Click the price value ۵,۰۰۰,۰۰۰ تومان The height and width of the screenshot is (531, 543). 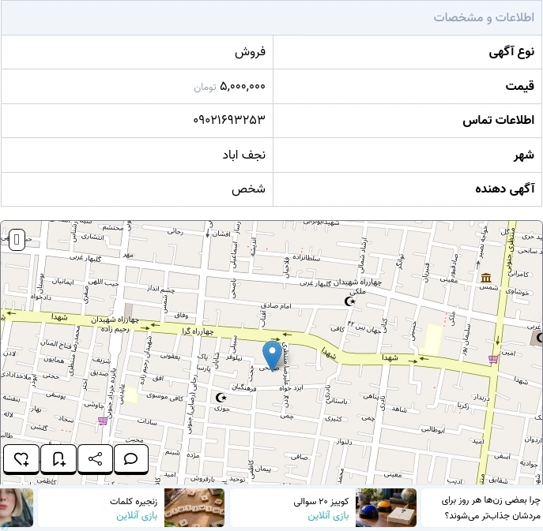coord(229,86)
